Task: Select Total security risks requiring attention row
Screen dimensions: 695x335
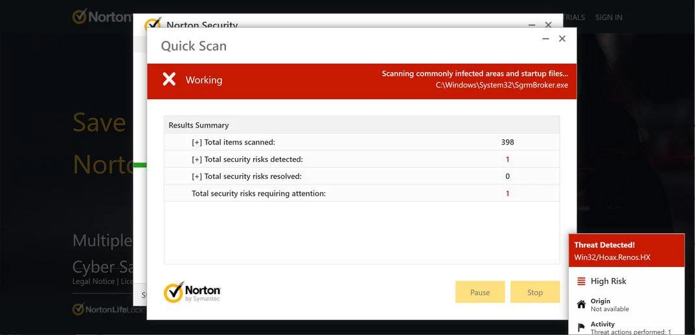Action: pos(361,193)
